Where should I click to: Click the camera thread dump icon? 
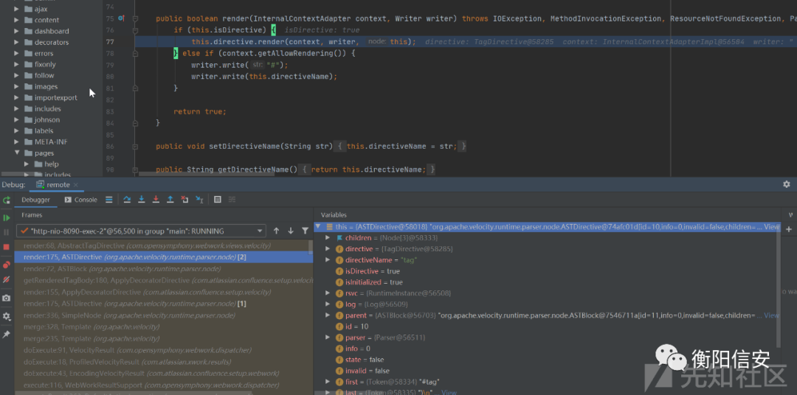coord(6,298)
